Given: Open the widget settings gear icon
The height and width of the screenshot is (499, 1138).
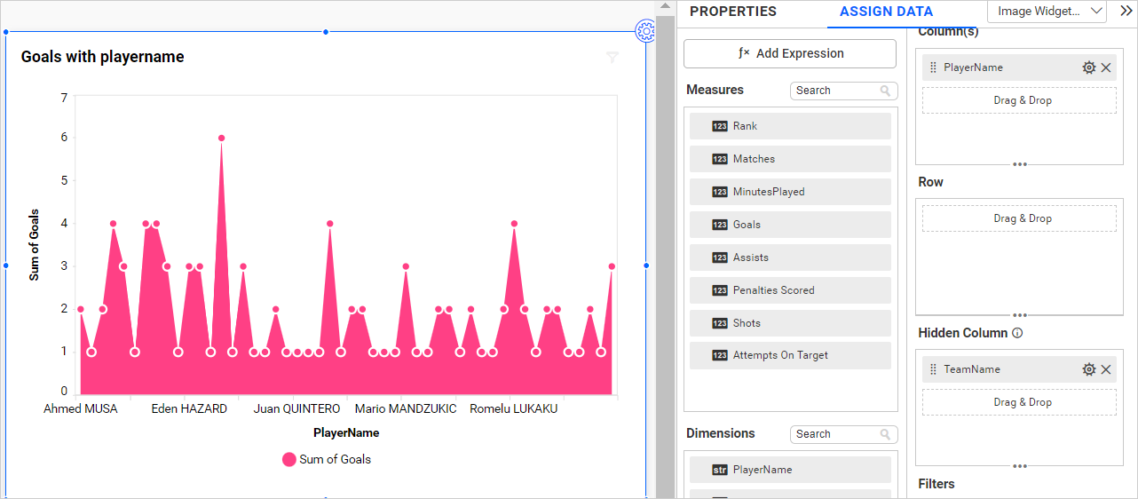Looking at the screenshot, I should coord(645,31).
